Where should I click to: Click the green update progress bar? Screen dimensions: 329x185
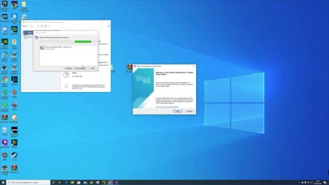click(x=83, y=42)
